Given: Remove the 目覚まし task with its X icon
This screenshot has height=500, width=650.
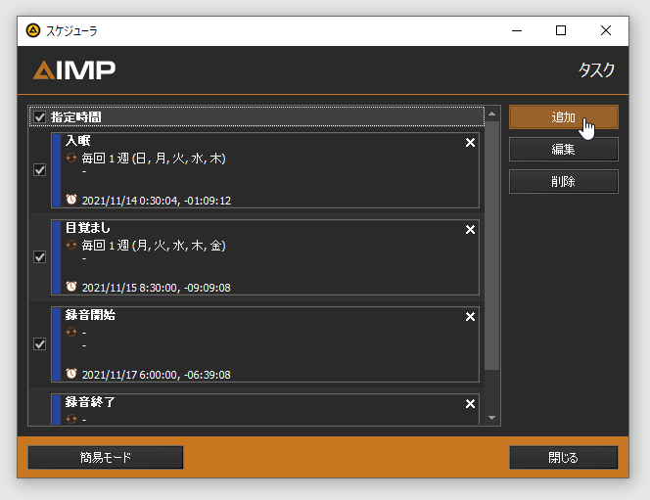Looking at the screenshot, I should tap(470, 230).
